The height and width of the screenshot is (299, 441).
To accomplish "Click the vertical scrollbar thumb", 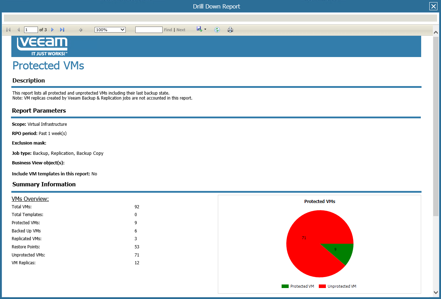I will tap(436, 126).
